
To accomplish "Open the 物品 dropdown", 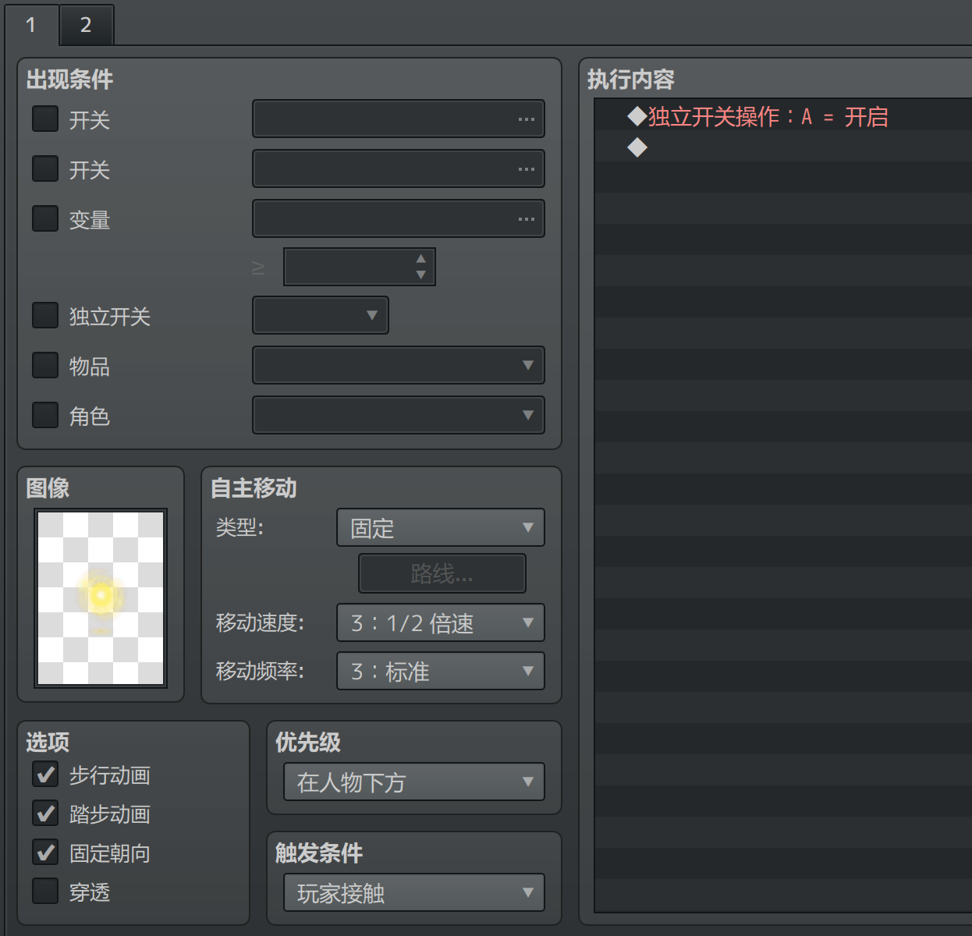I will pyautogui.click(x=399, y=365).
